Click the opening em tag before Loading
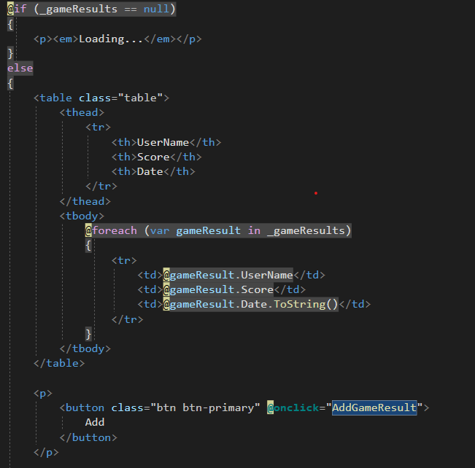Screen dimensions: 475x468 click(66, 39)
